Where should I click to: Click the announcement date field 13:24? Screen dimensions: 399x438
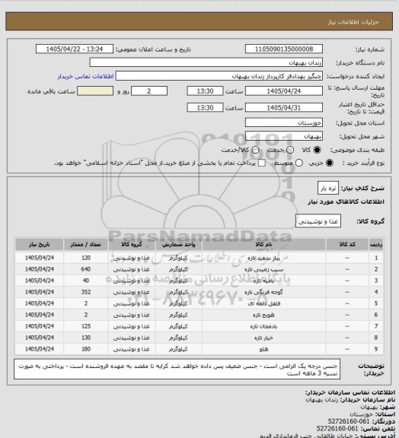click(75, 49)
